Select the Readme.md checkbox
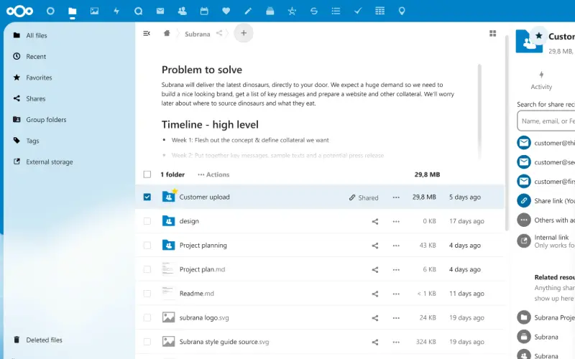 pos(147,294)
